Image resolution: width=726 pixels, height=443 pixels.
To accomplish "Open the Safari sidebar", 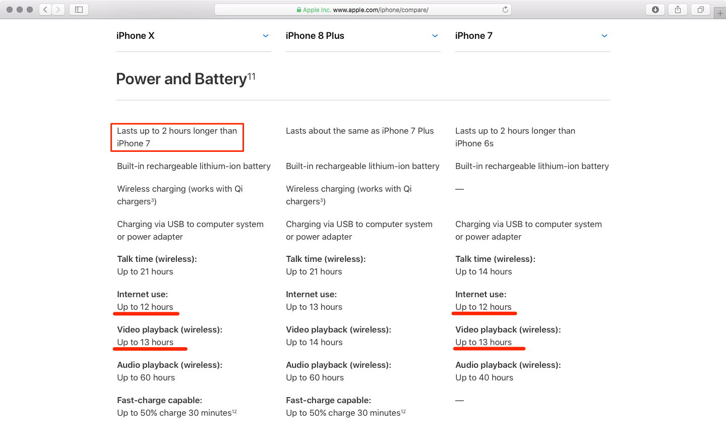I will pyautogui.click(x=79, y=9).
